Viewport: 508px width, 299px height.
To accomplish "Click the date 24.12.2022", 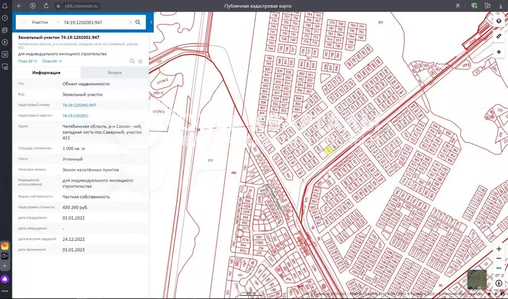I will tap(73, 239).
